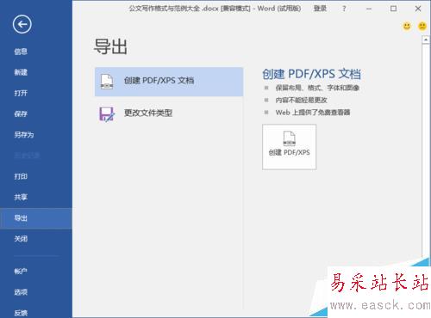This screenshot has width=431, height=318.
Task: Go back using the circled arrow
Action: (x=22, y=24)
